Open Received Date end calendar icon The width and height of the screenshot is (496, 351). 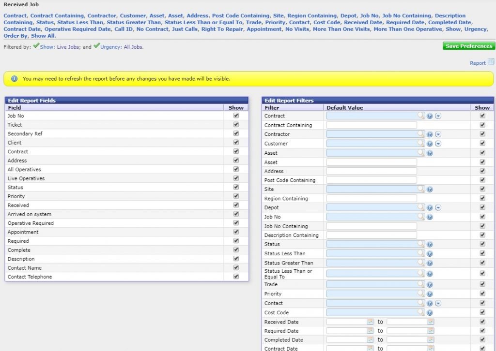point(431,322)
